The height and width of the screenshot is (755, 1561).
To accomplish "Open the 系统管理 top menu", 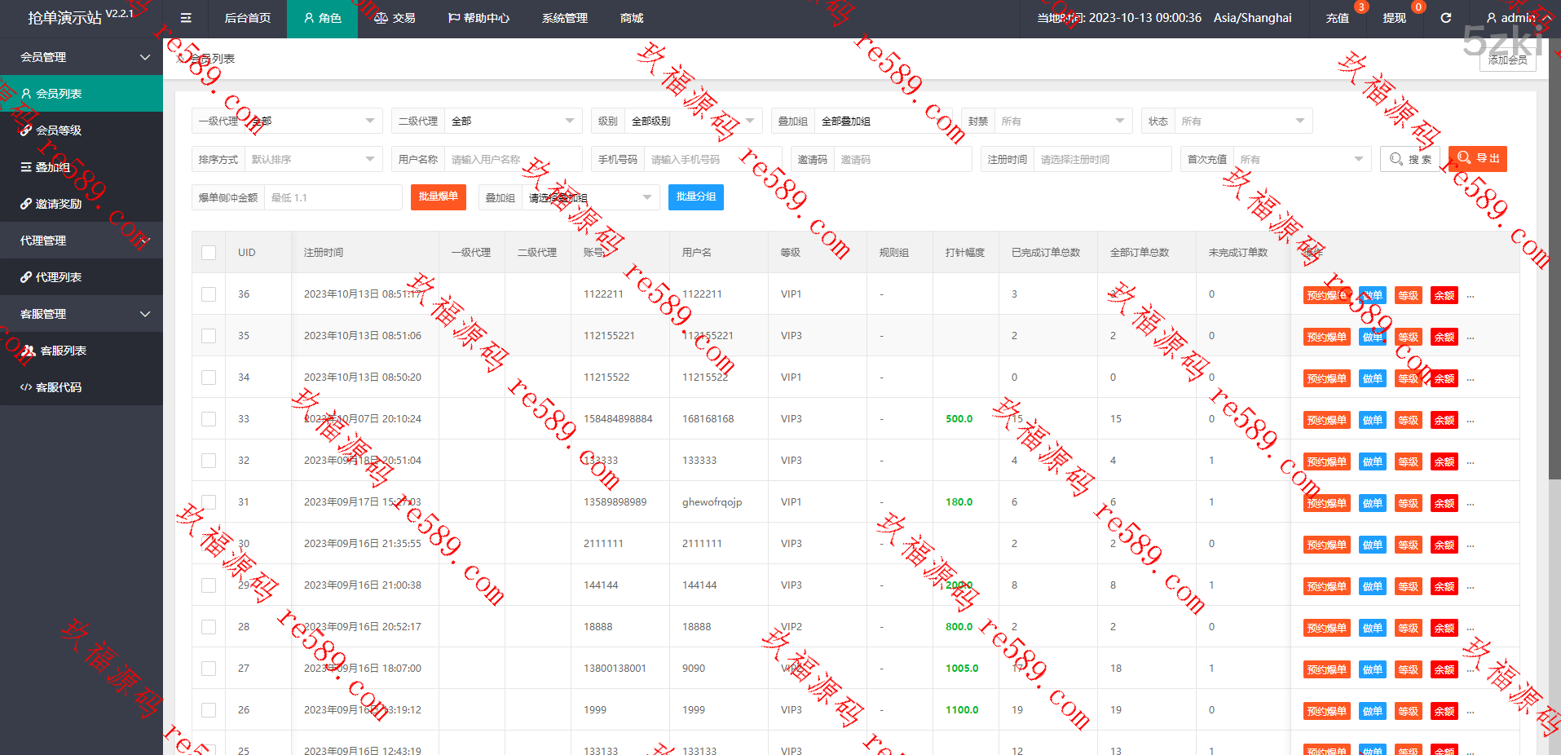I will 564,18.
